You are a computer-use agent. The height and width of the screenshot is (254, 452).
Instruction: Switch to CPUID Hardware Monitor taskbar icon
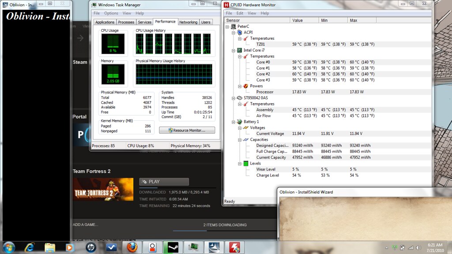235,247
